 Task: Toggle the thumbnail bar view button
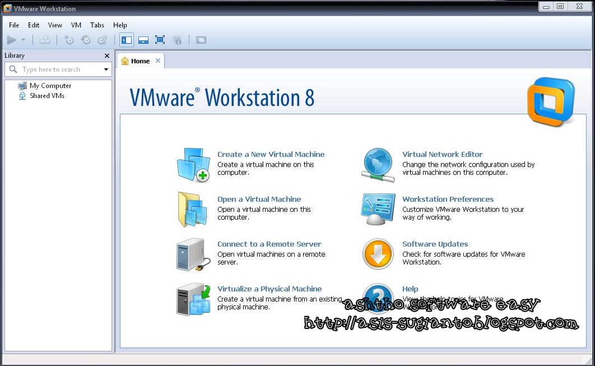tap(143, 39)
